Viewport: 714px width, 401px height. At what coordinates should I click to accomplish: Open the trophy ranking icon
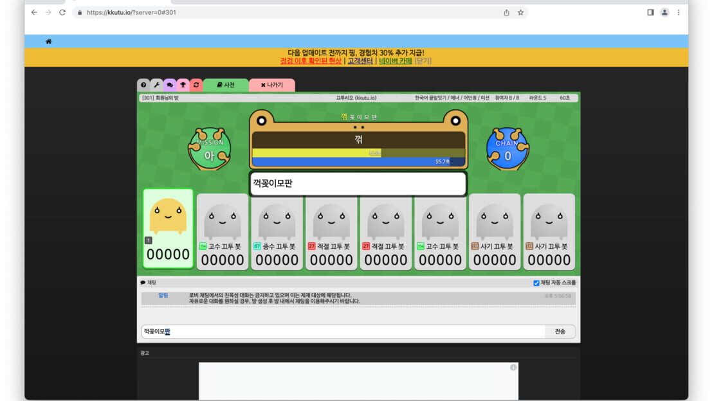tap(183, 85)
